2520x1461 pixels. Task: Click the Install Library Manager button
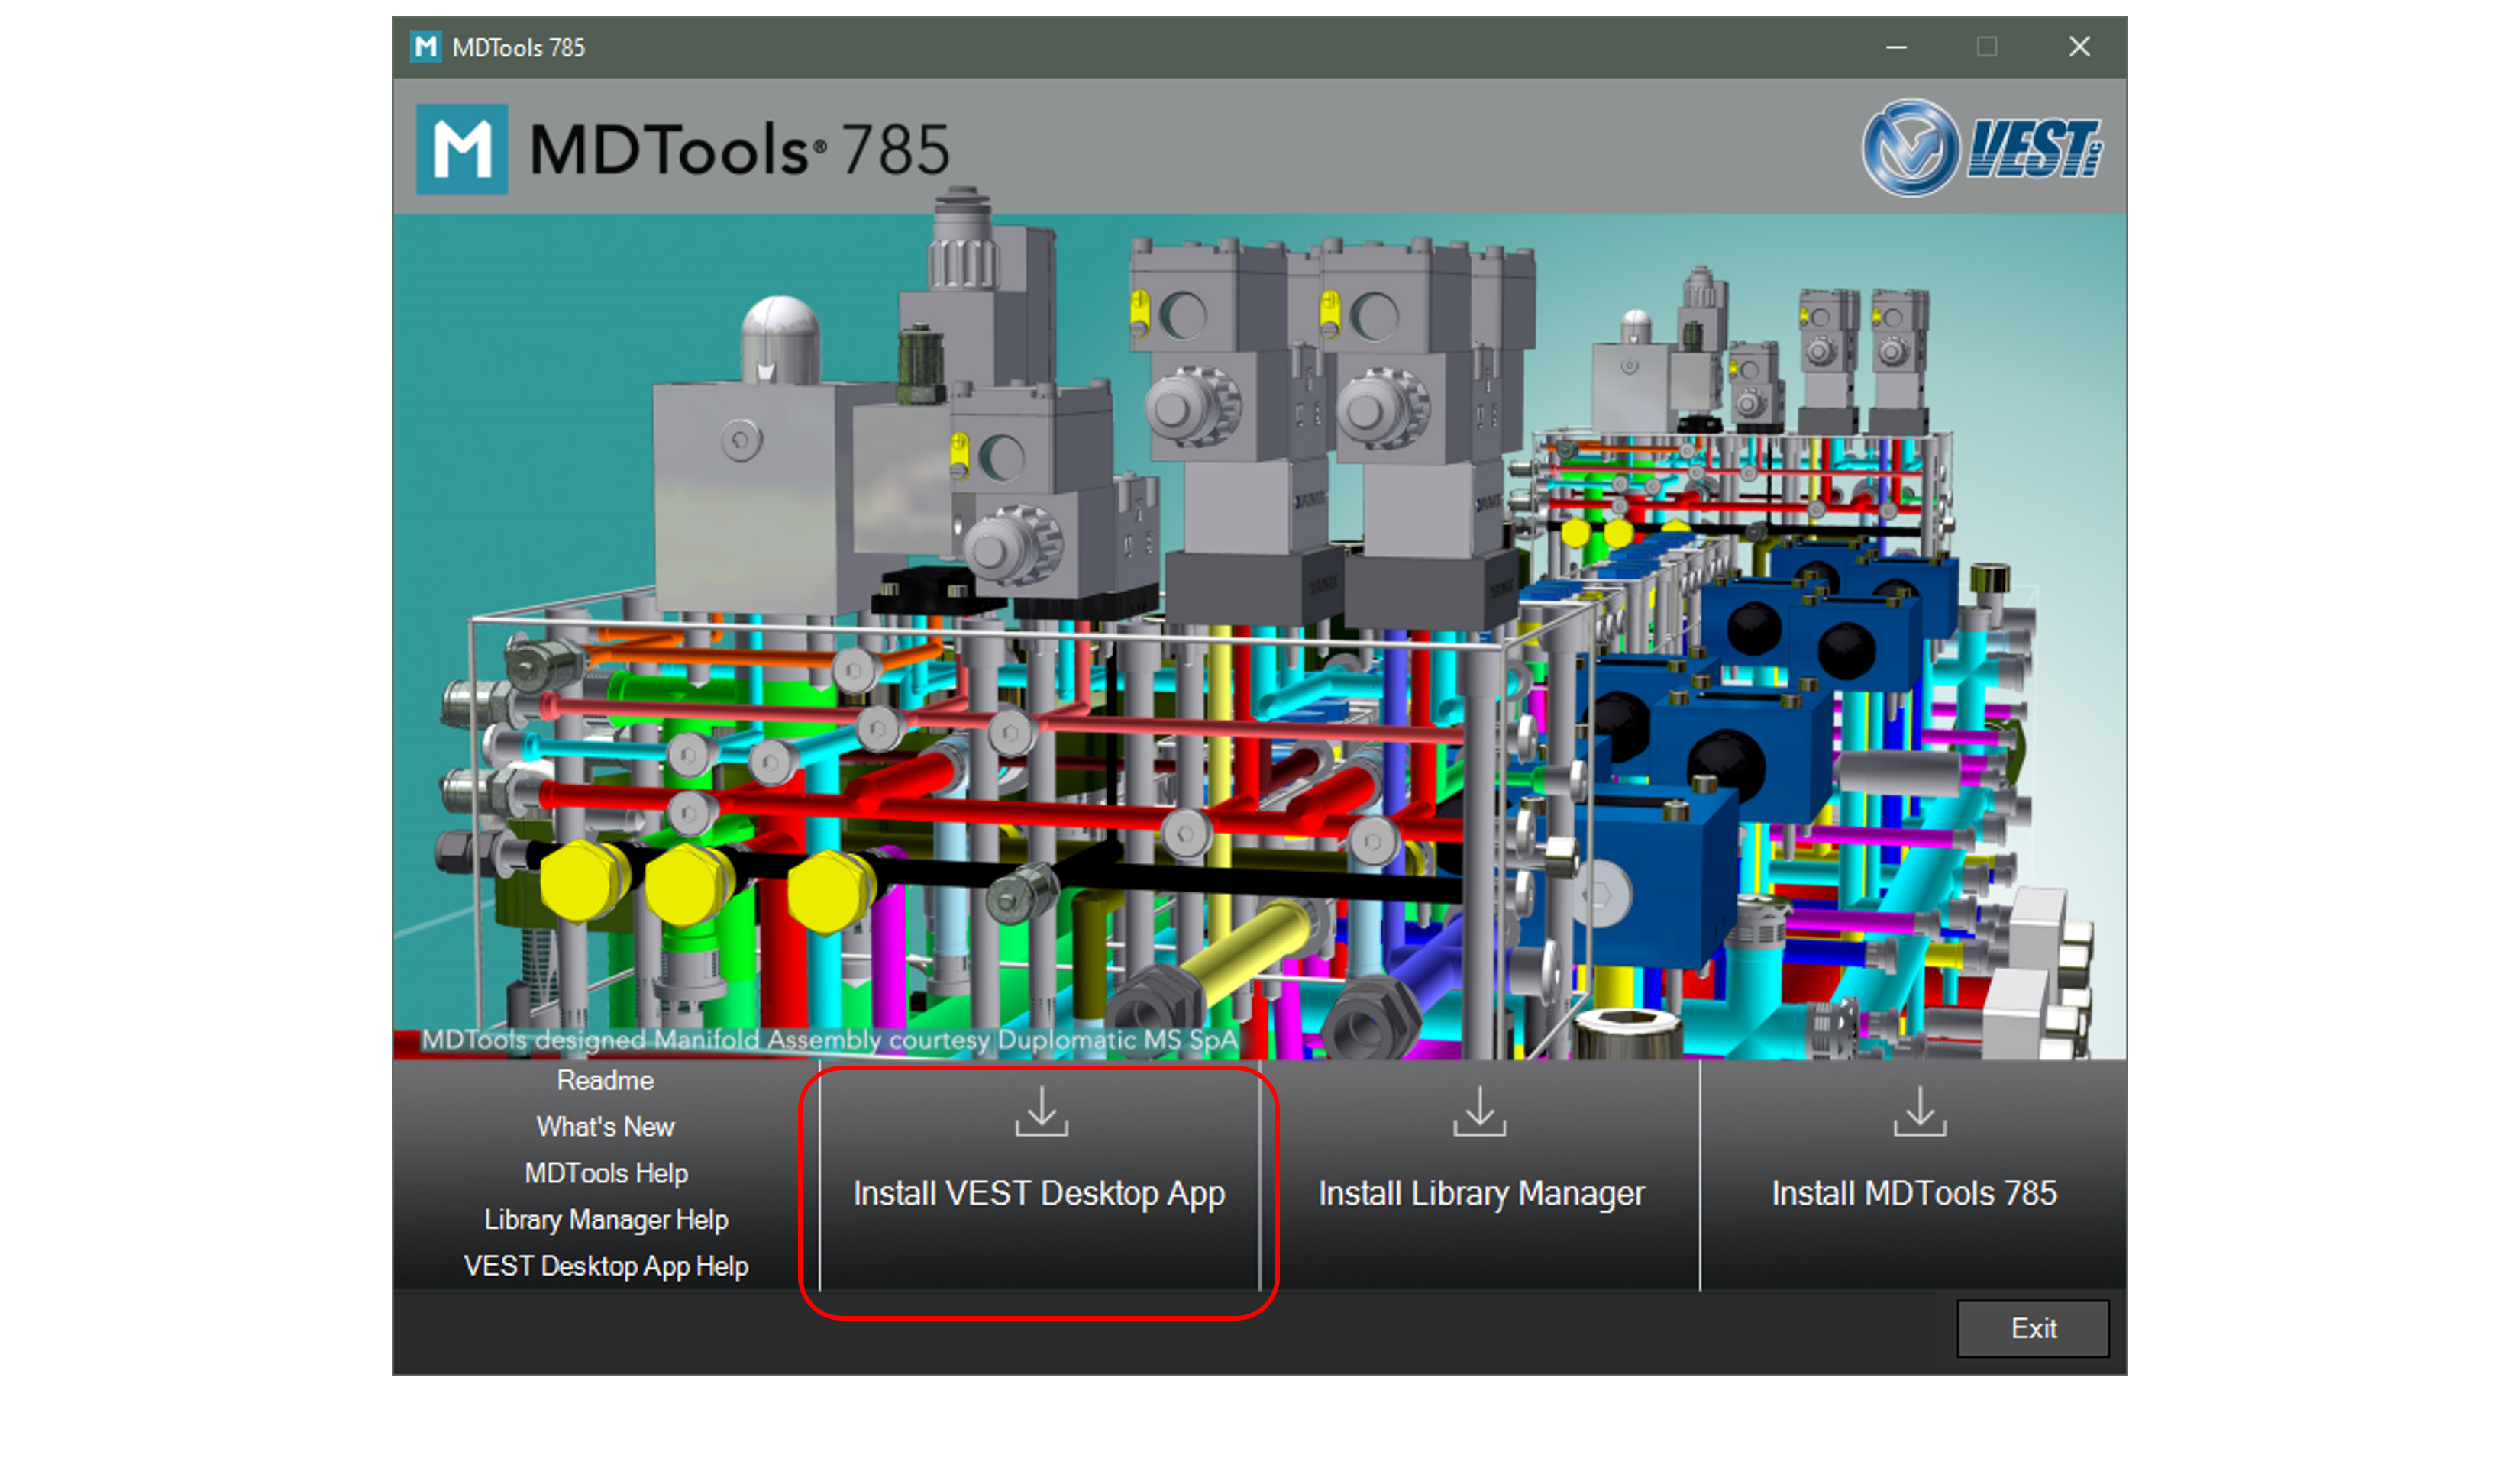(1480, 1176)
